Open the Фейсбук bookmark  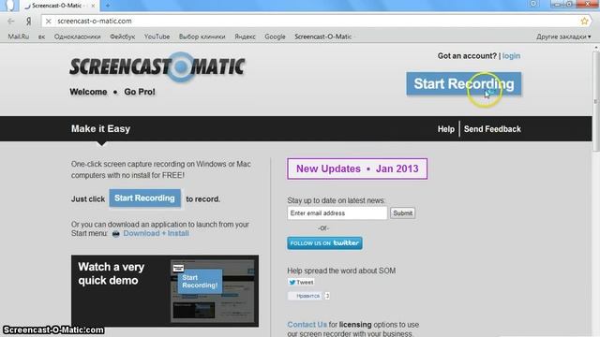(123, 37)
